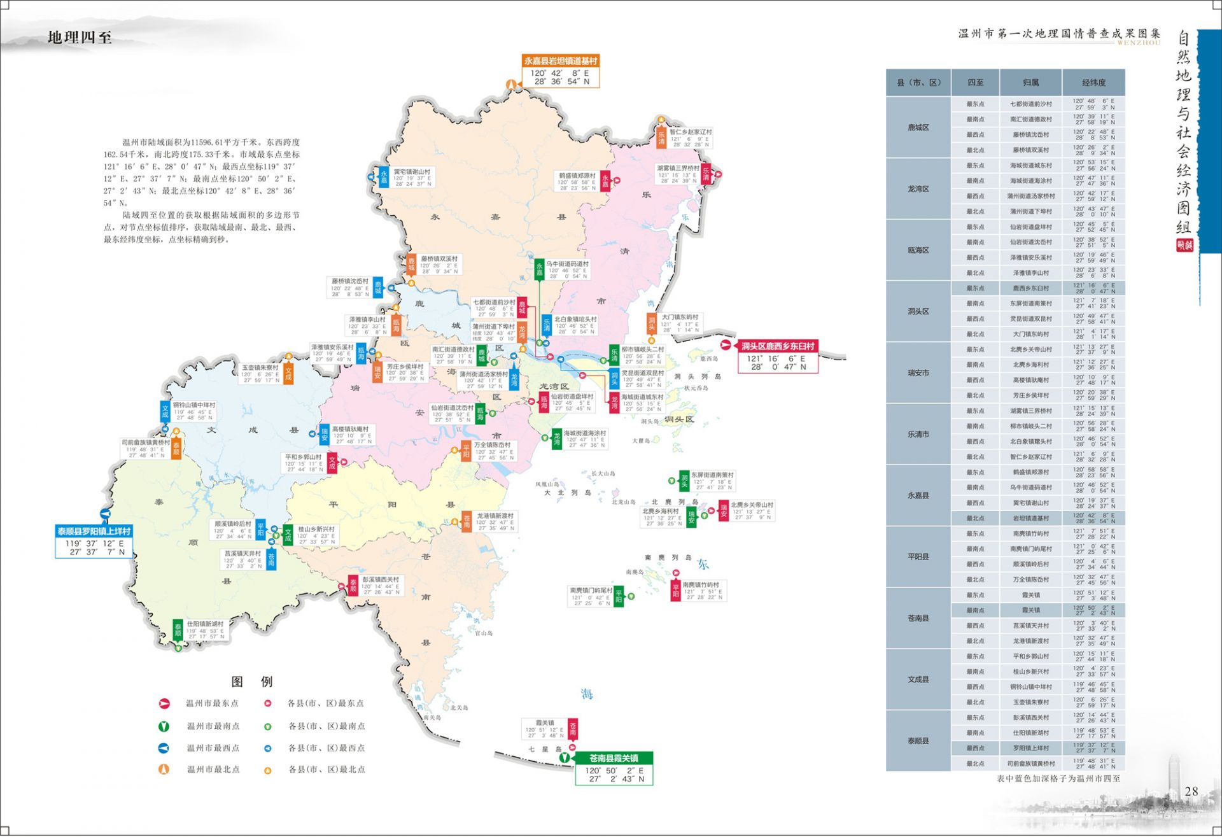Click the small red 各县最东点 legend icon
This screenshot has height=837, width=1222.
click(268, 703)
